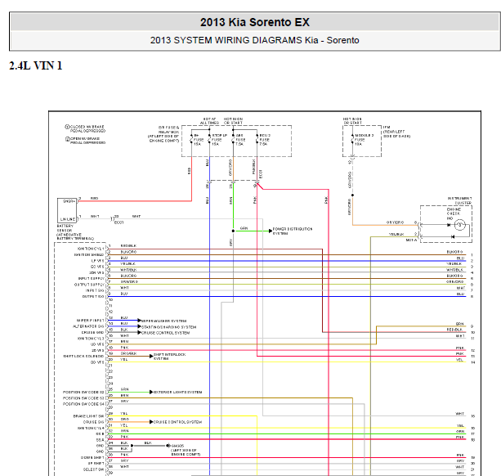Click 'HOT IN ON OR START' above IPM box
Screen dimensions: 501x476
coord(352,121)
